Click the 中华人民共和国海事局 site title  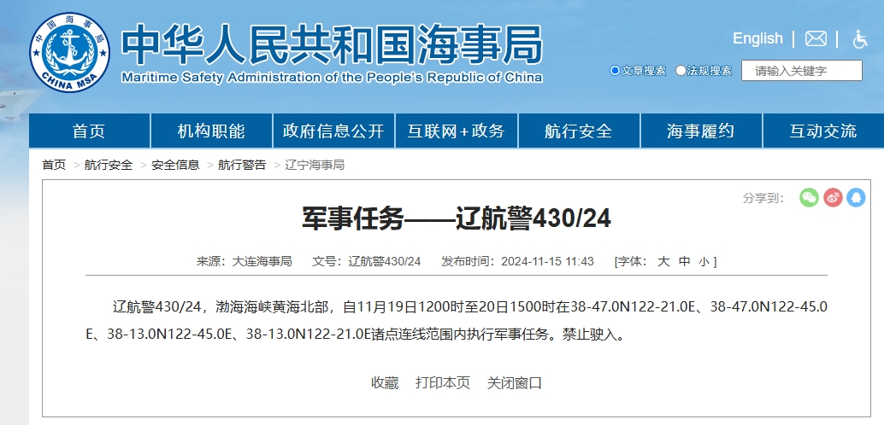click(332, 44)
